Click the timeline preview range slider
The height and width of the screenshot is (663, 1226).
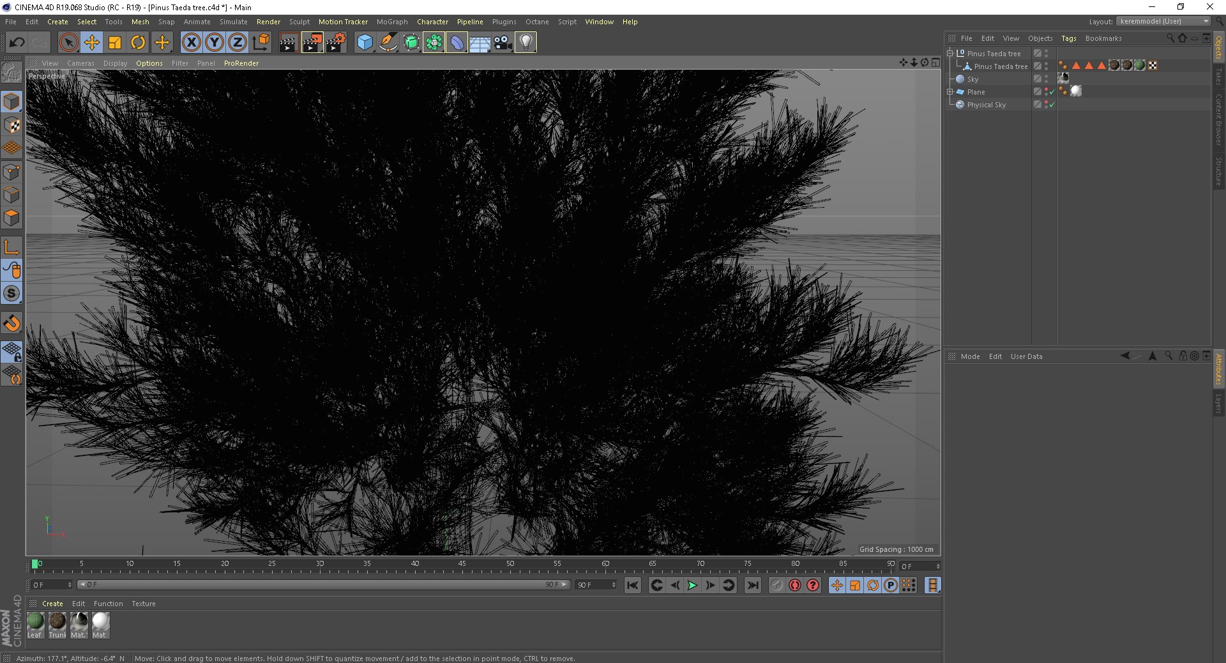[323, 584]
